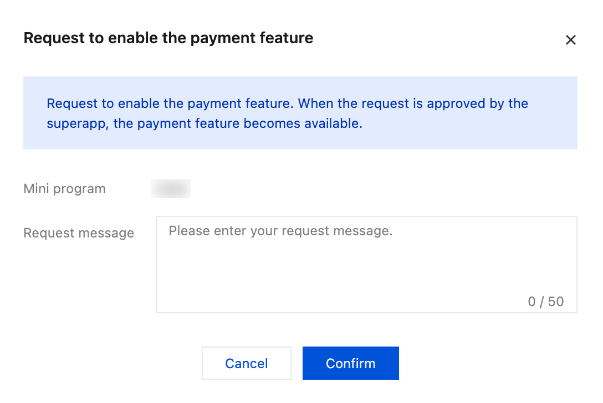Click the word "feature" ending the dialog title
603x403 pixels.
(x=290, y=38)
